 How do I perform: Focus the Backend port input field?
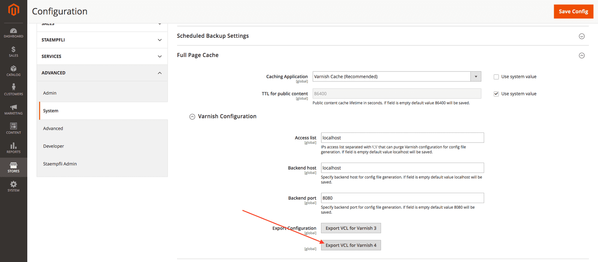(402, 198)
